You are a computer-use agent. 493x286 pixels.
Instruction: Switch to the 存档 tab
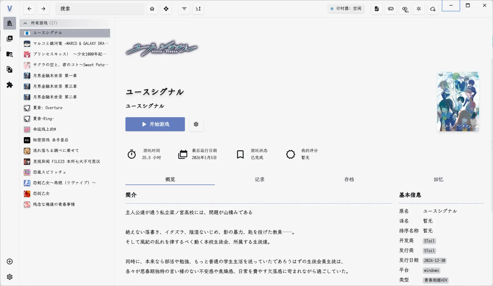pyautogui.click(x=349, y=179)
